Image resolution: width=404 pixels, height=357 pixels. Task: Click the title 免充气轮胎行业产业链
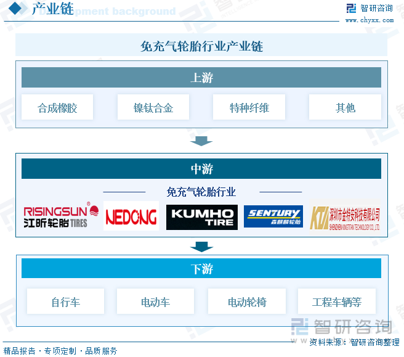(x=201, y=46)
